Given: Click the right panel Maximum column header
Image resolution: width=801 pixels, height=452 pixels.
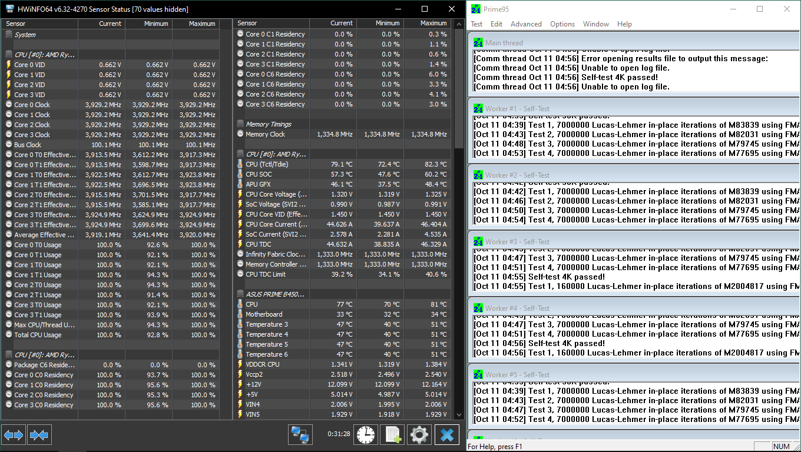Looking at the screenshot, I should tap(426, 24).
